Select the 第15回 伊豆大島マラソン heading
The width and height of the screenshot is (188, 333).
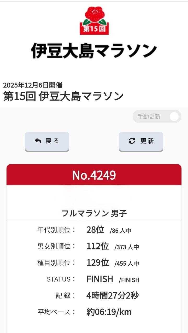pyautogui.click(x=63, y=96)
